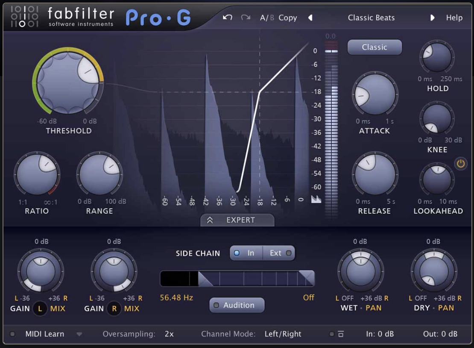Viewport: 474px width, 348px height.
Task: Open the Classic Beats preset menu
Action: [371, 18]
